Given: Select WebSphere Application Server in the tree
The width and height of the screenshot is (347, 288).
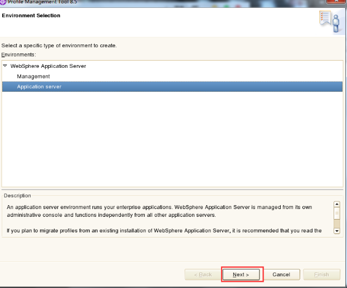Looking at the screenshot, I should pos(48,66).
